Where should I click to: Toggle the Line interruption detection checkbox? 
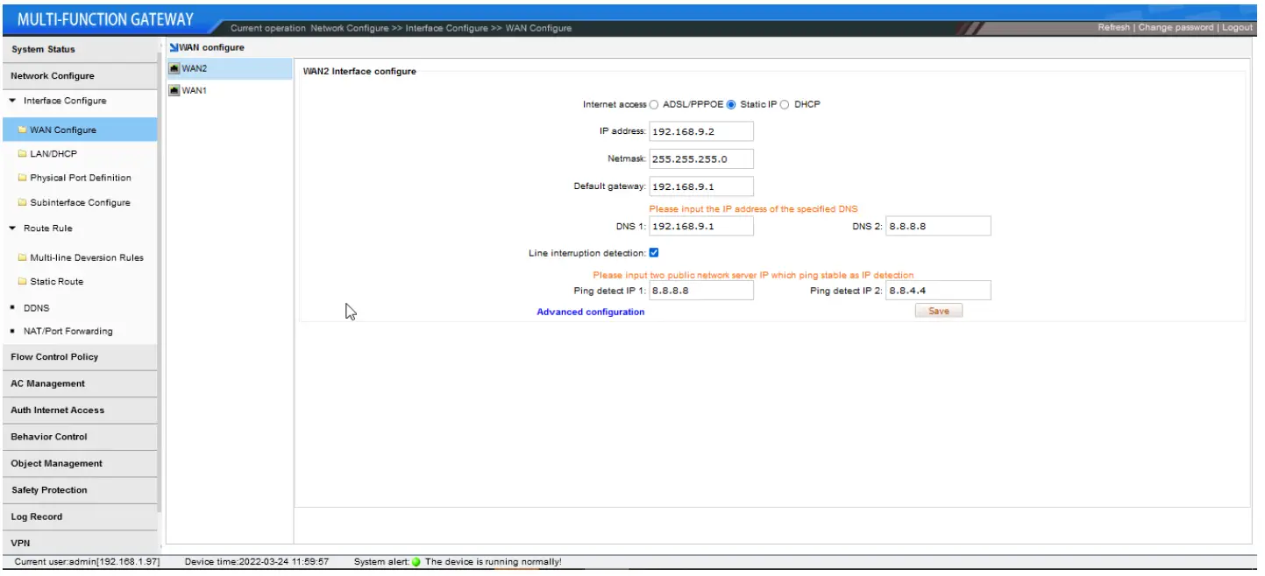click(654, 253)
